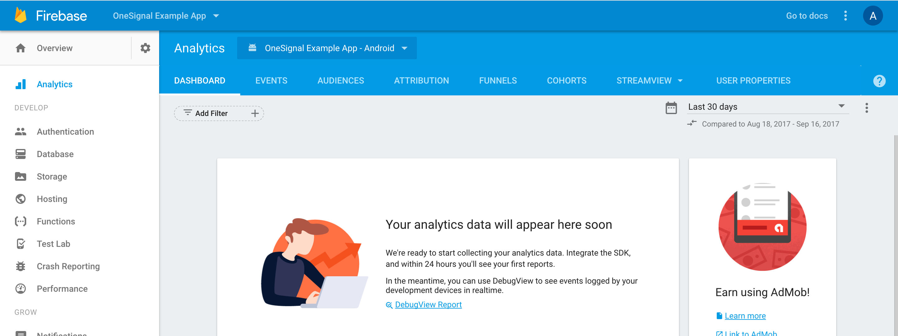Open dashboard three-dot options menu
The height and width of the screenshot is (336, 898).
pyautogui.click(x=866, y=108)
